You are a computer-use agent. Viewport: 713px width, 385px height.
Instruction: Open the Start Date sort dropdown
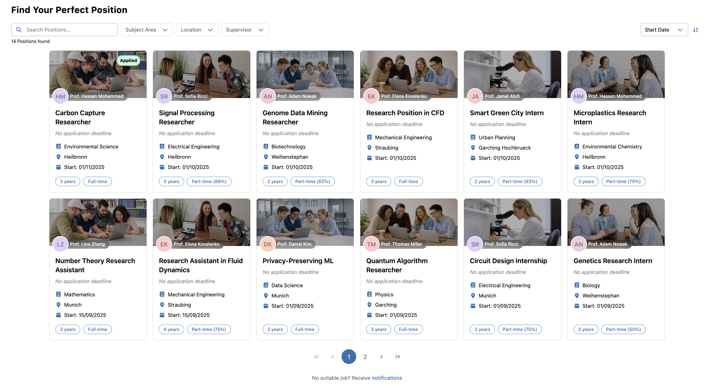tap(664, 30)
